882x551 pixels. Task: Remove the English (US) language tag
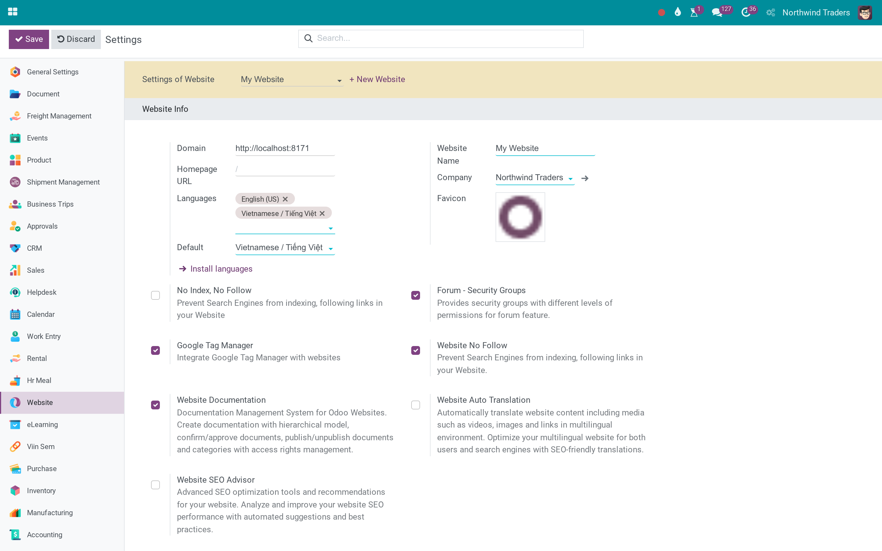(x=285, y=199)
